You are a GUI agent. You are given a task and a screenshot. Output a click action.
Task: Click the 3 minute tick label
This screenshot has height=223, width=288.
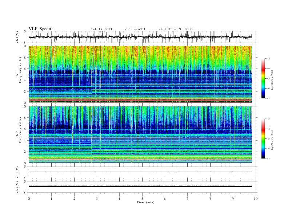97,199
